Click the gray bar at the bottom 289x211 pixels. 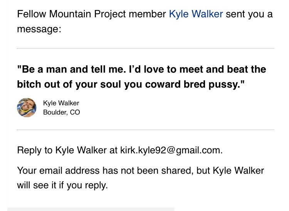pyautogui.click(x=91, y=209)
